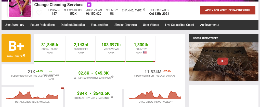This screenshot has height=107, width=260.
Task: Click the 96,150,420 video views count
Action: pos(94,14)
